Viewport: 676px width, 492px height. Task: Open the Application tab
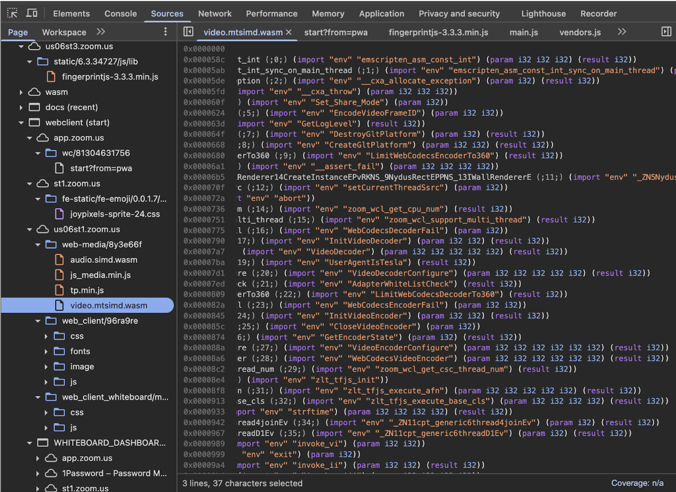[381, 14]
